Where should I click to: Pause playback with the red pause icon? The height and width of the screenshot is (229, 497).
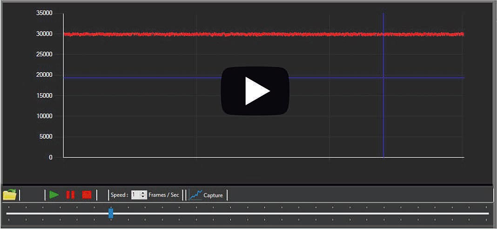pyautogui.click(x=70, y=195)
